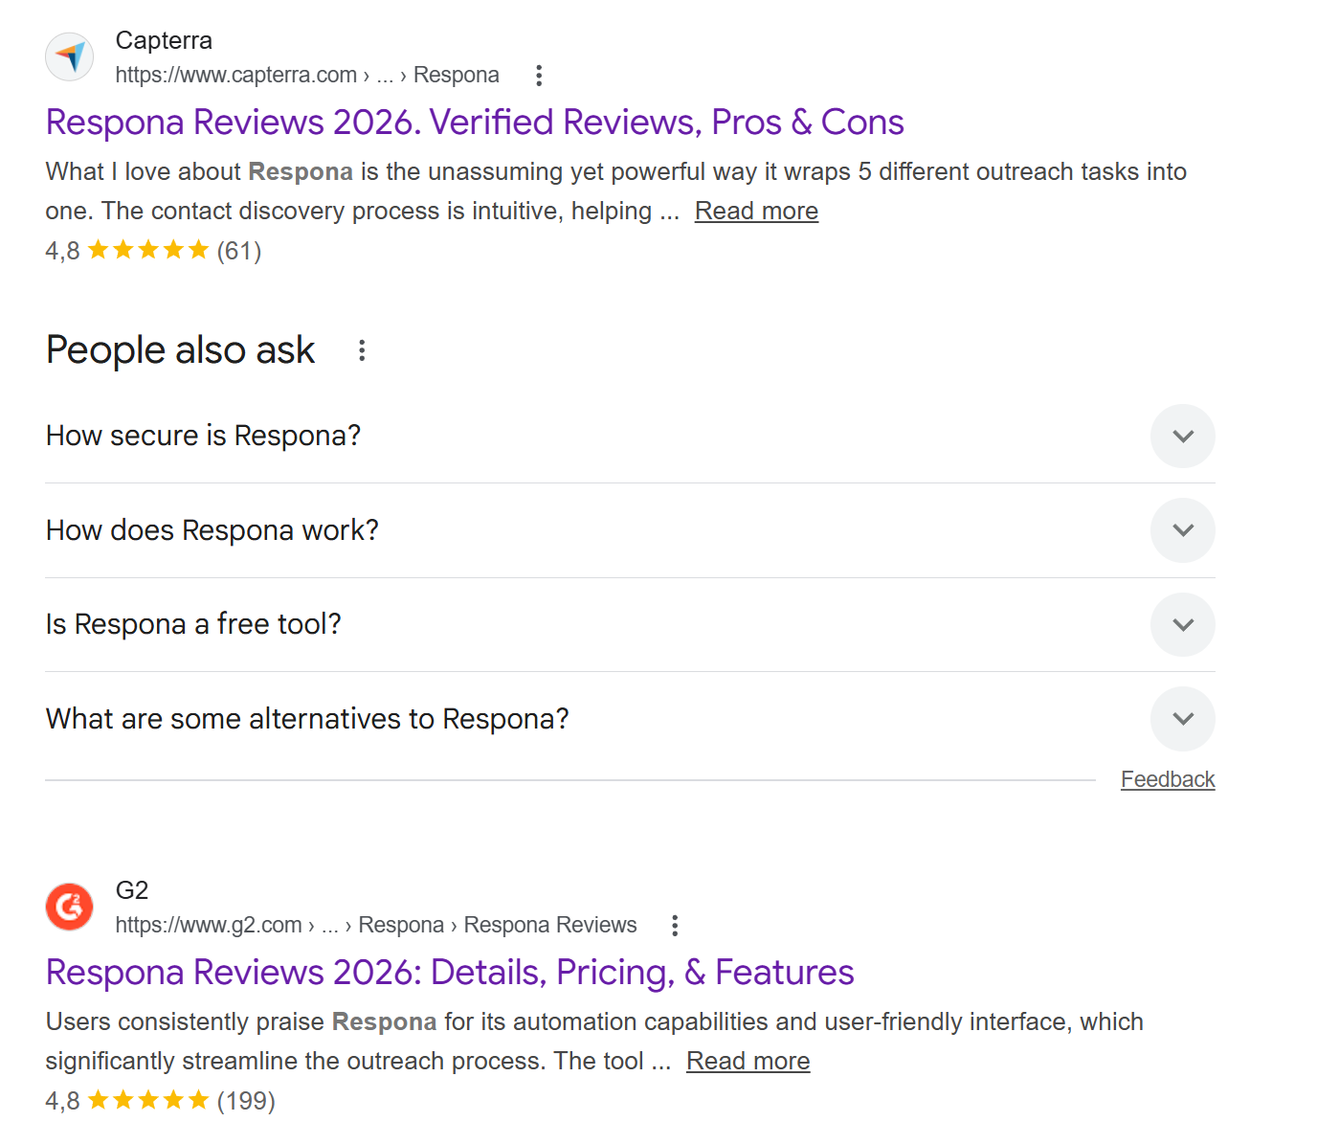Viewport: 1317px width, 1144px height.
Task: Expand Is Respona a free tool?
Action: click(x=1182, y=624)
